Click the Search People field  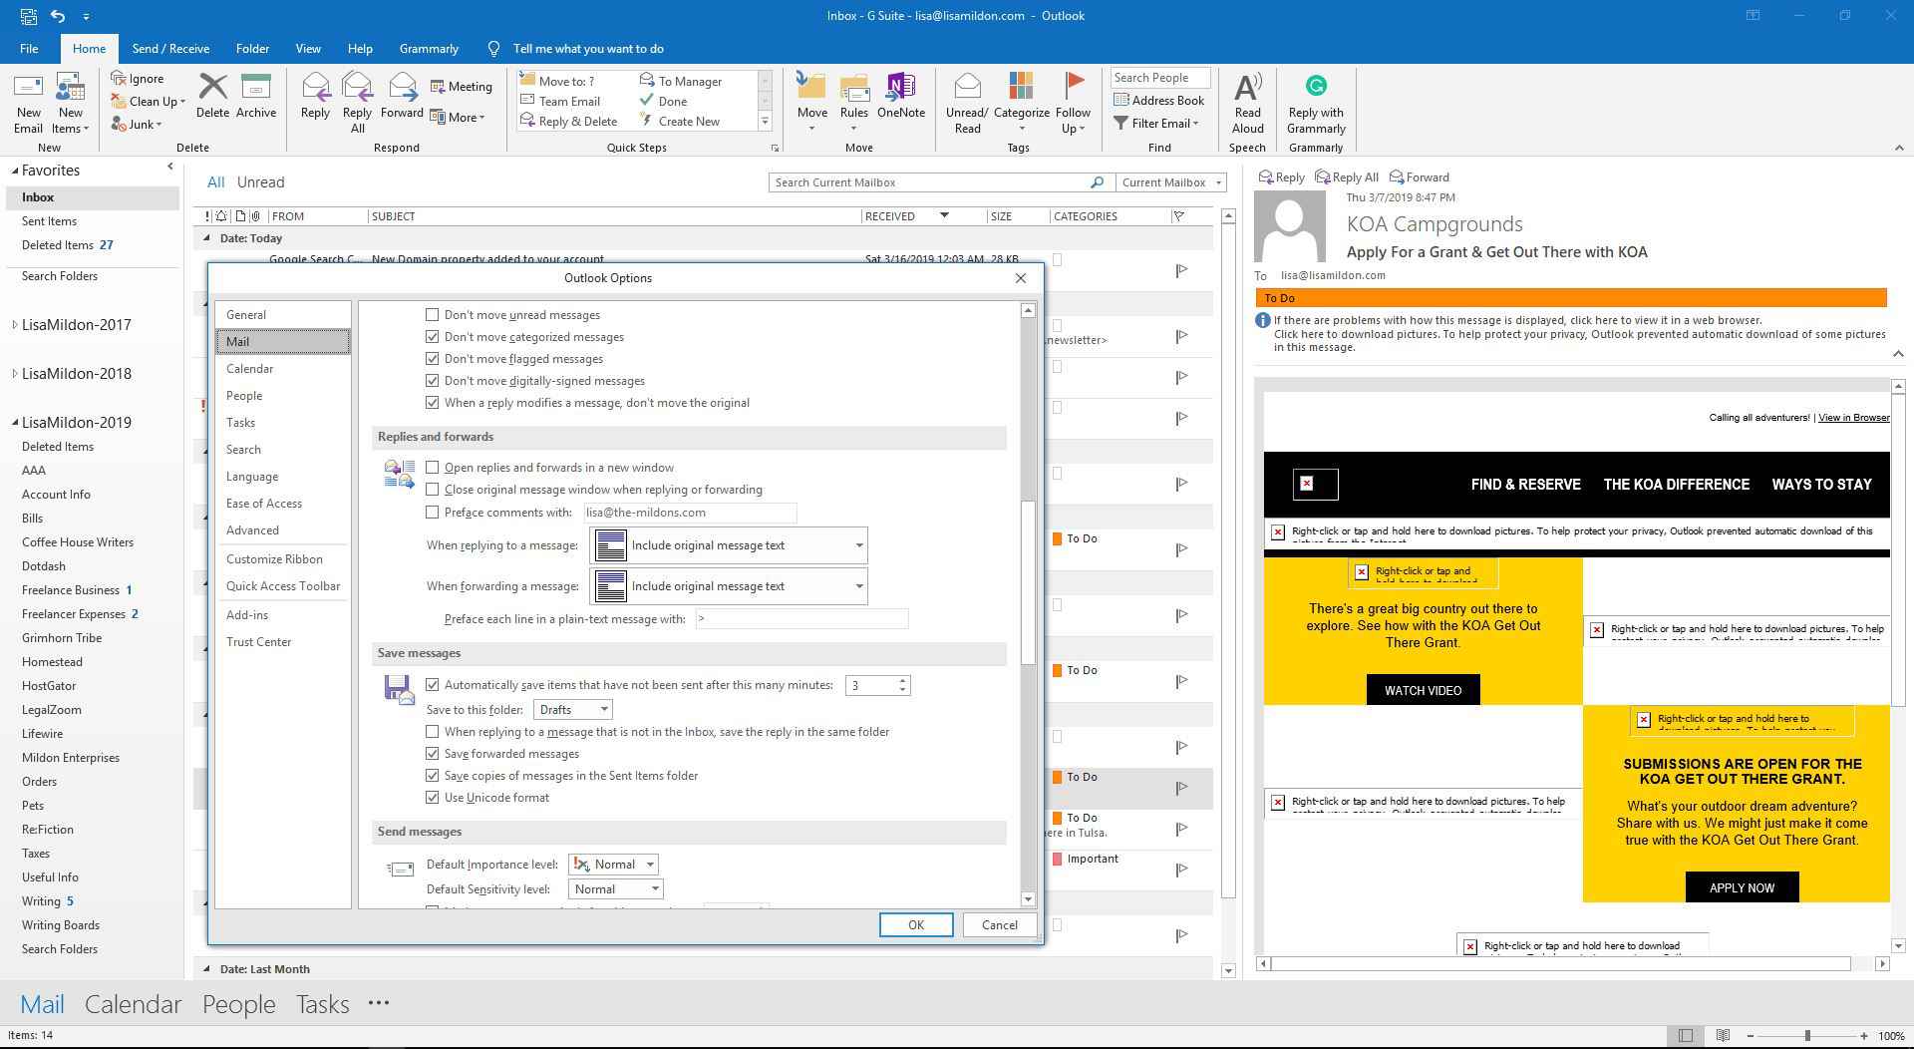1159,78
